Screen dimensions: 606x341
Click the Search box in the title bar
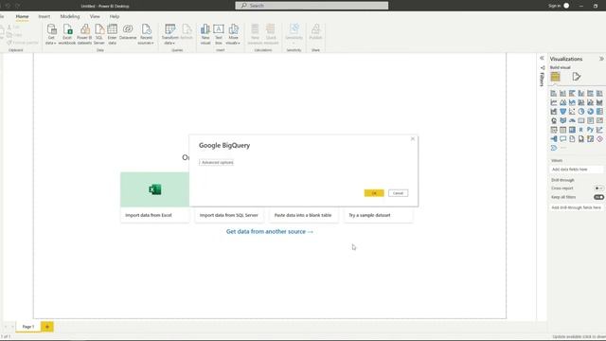(x=312, y=6)
